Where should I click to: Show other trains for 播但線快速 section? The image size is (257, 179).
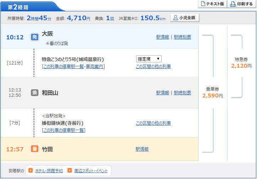[x=153, y=123]
